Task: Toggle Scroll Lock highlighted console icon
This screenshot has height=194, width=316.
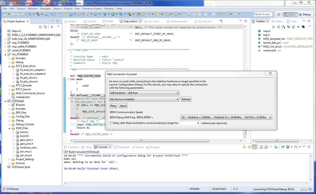Action: [x=255, y=147]
